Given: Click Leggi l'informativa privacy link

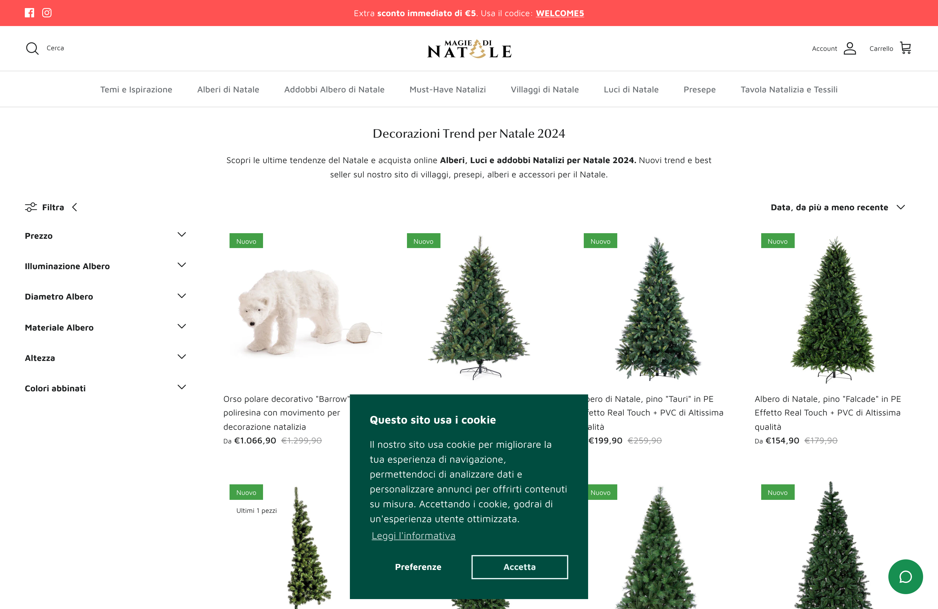Looking at the screenshot, I should pyautogui.click(x=413, y=536).
